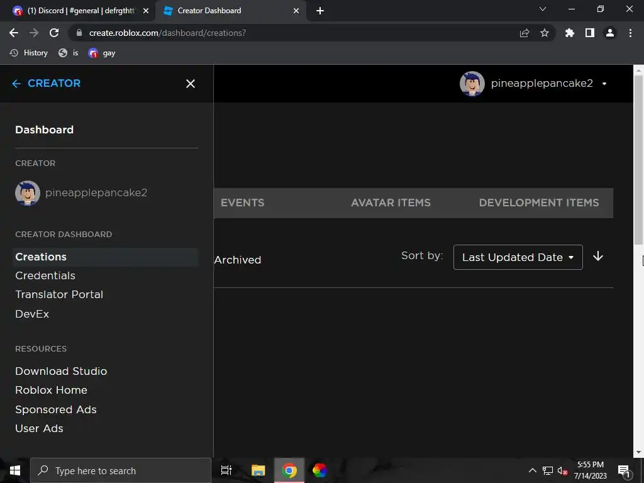Open the 'gay' Discord bookmark
This screenshot has width=644, height=483.
pyautogui.click(x=102, y=53)
